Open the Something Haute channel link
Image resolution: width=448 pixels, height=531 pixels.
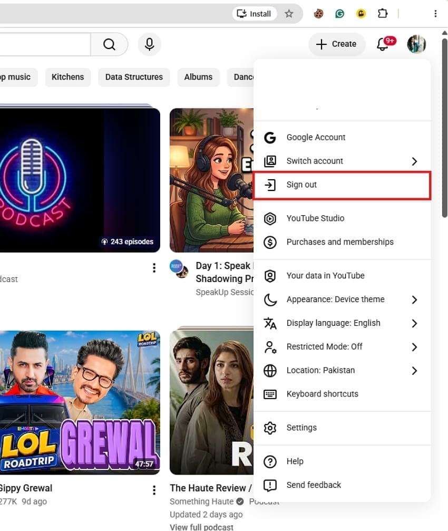click(202, 501)
